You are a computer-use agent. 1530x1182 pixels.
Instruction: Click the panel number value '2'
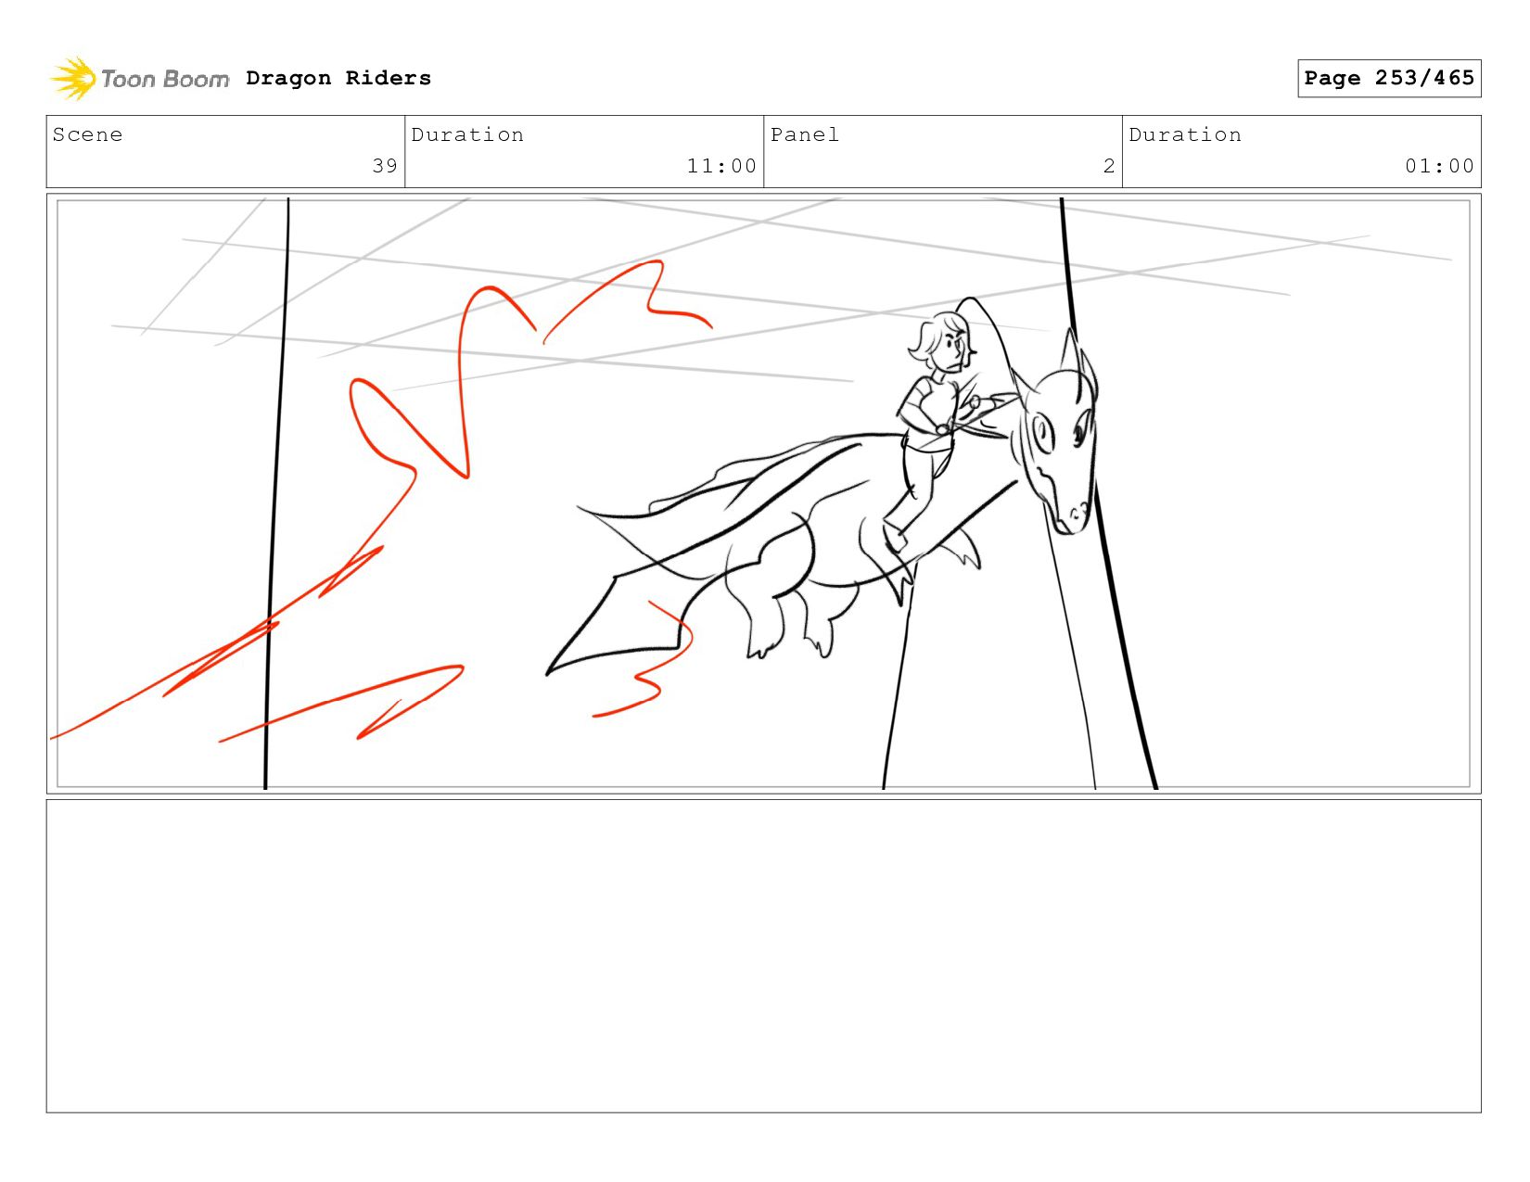tap(1109, 167)
